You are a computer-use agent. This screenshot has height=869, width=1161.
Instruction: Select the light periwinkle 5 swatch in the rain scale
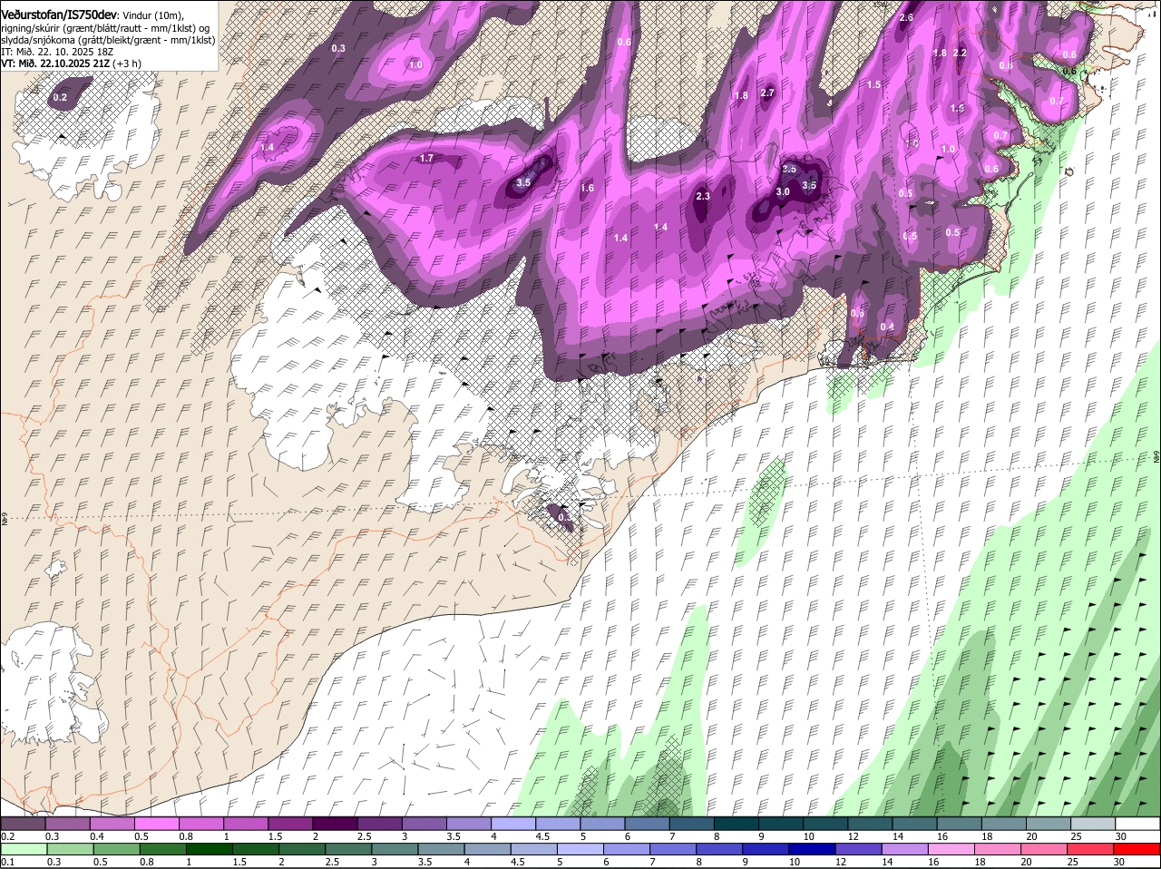[580, 849]
